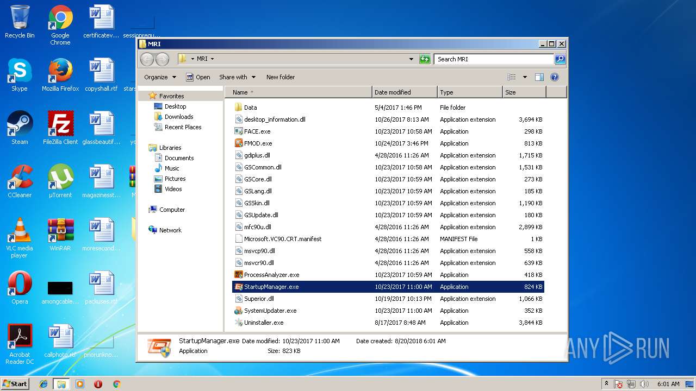The width and height of the screenshot is (696, 391).
Task: Open VLC media player shortcut
Action: tap(20, 238)
